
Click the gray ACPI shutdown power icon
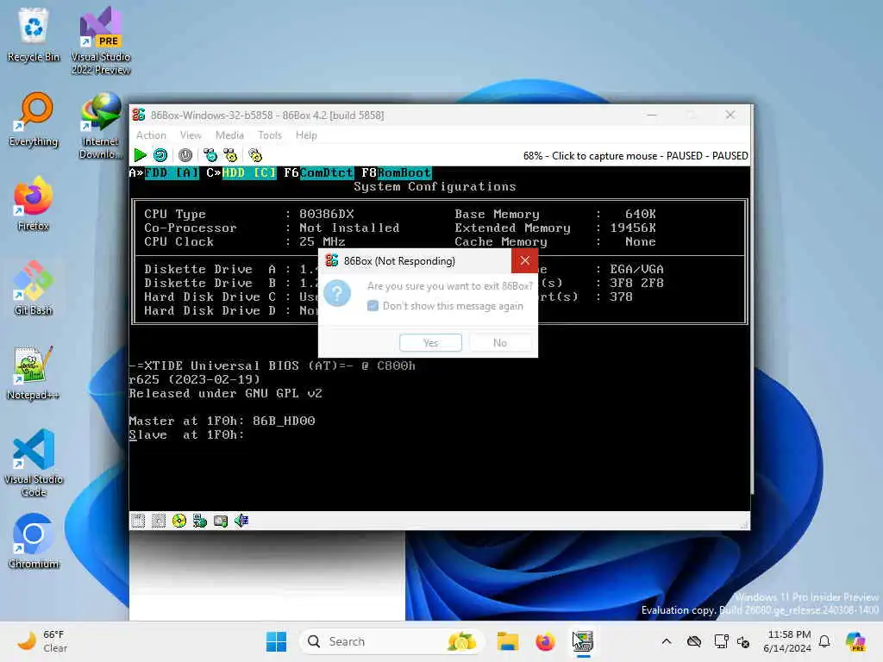point(185,155)
